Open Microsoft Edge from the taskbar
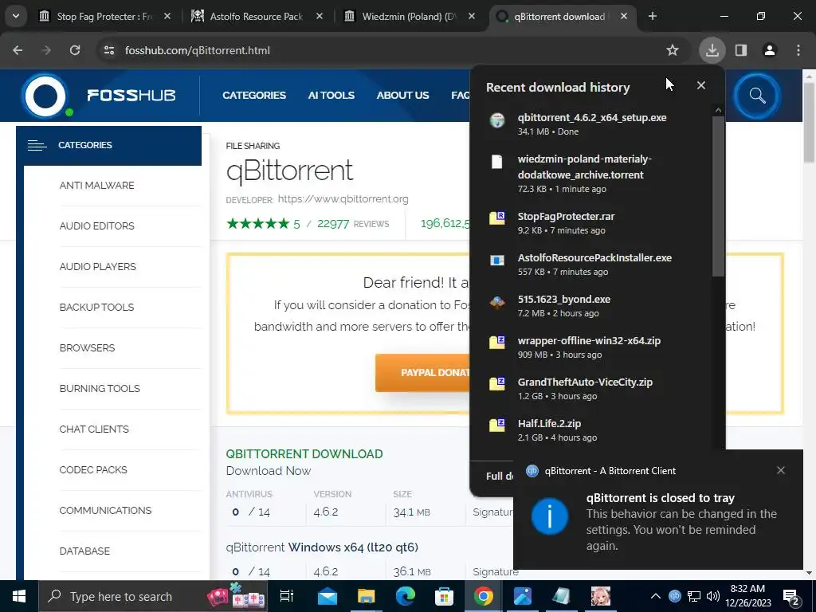Image resolution: width=816 pixels, height=612 pixels. [x=406, y=596]
